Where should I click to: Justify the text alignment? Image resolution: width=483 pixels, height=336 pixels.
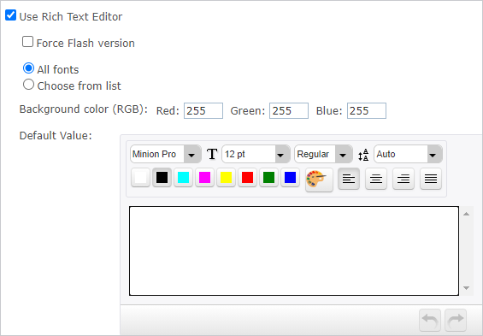point(431,179)
